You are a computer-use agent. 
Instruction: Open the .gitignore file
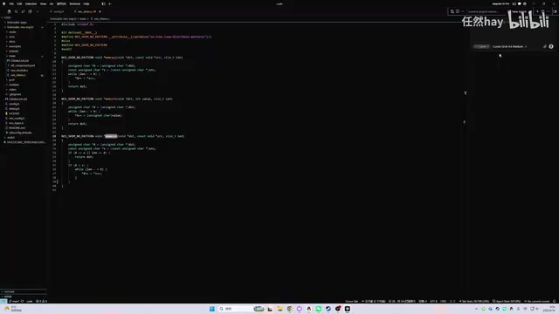click(15, 94)
